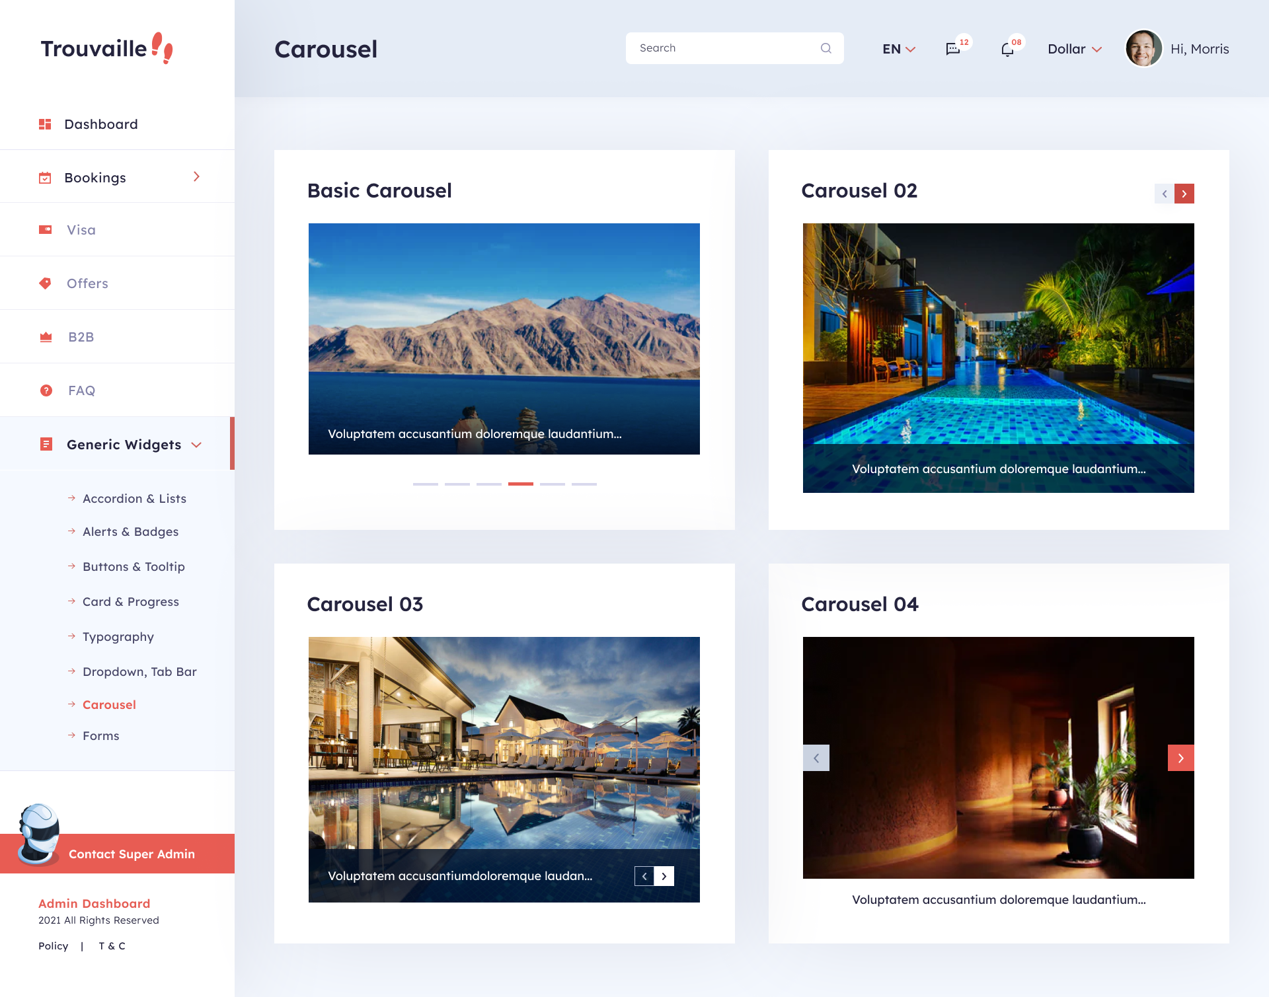Expand the Bookings menu chevron

(x=196, y=176)
